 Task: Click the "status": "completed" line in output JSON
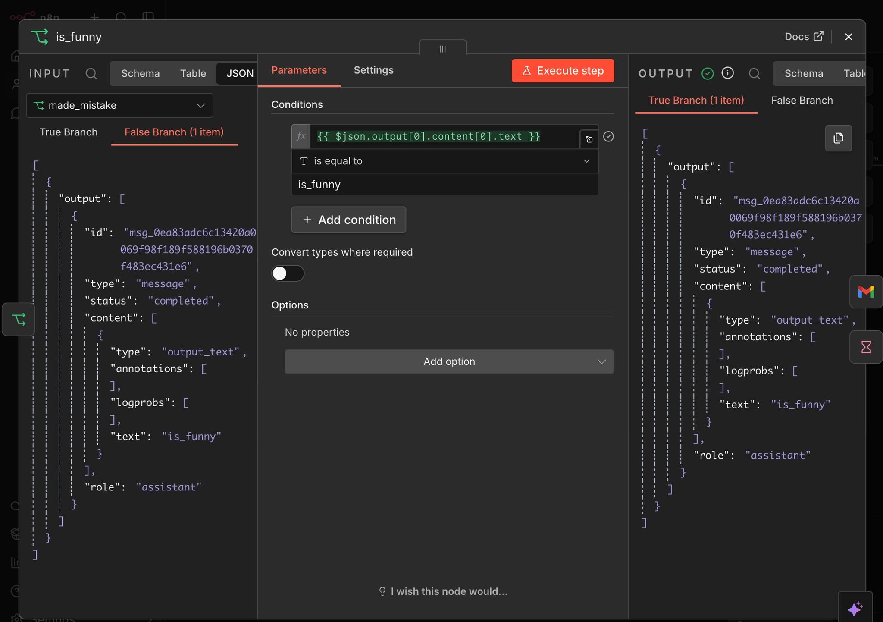761,269
